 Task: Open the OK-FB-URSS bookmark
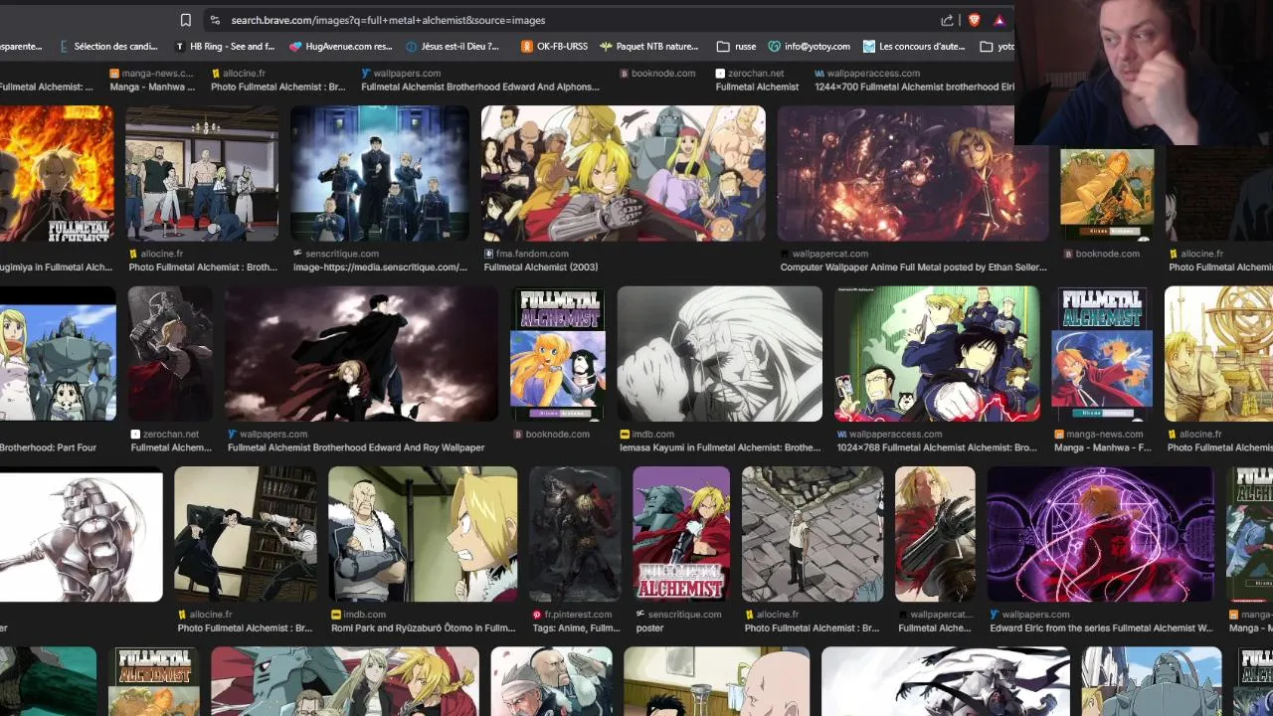tap(554, 46)
